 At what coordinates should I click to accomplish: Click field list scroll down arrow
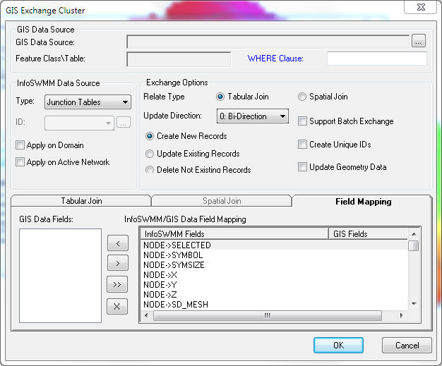coord(414,303)
